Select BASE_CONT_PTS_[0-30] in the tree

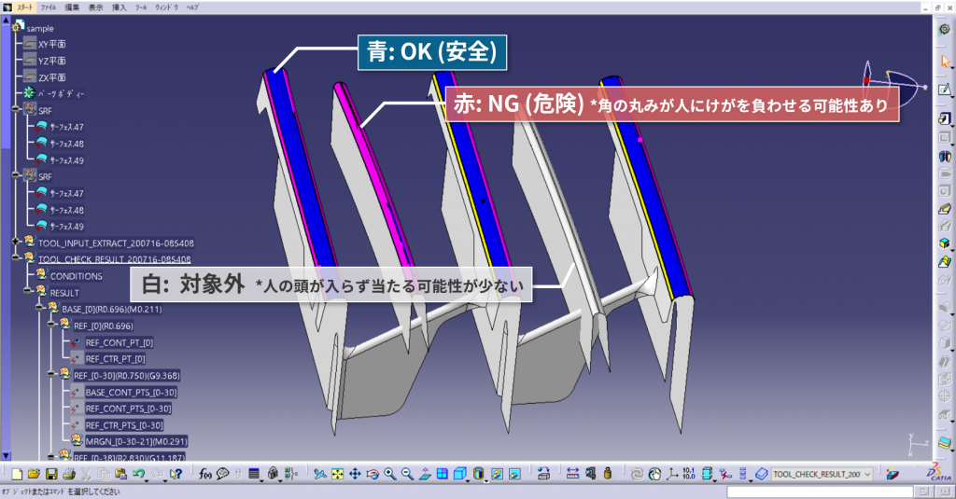131,392
